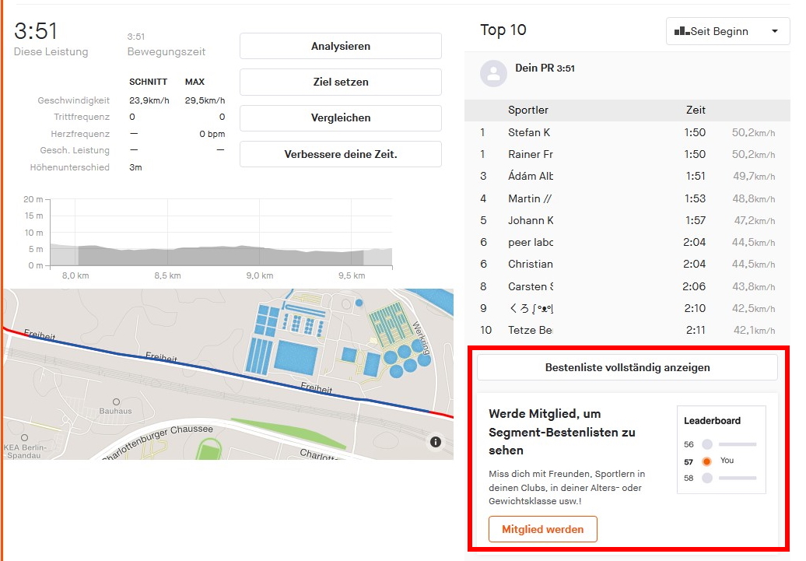Select athlete Ádám Alb in third place

(x=531, y=176)
